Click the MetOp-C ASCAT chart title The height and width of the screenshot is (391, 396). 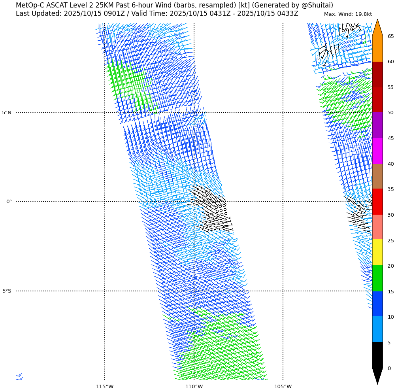coord(174,5)
